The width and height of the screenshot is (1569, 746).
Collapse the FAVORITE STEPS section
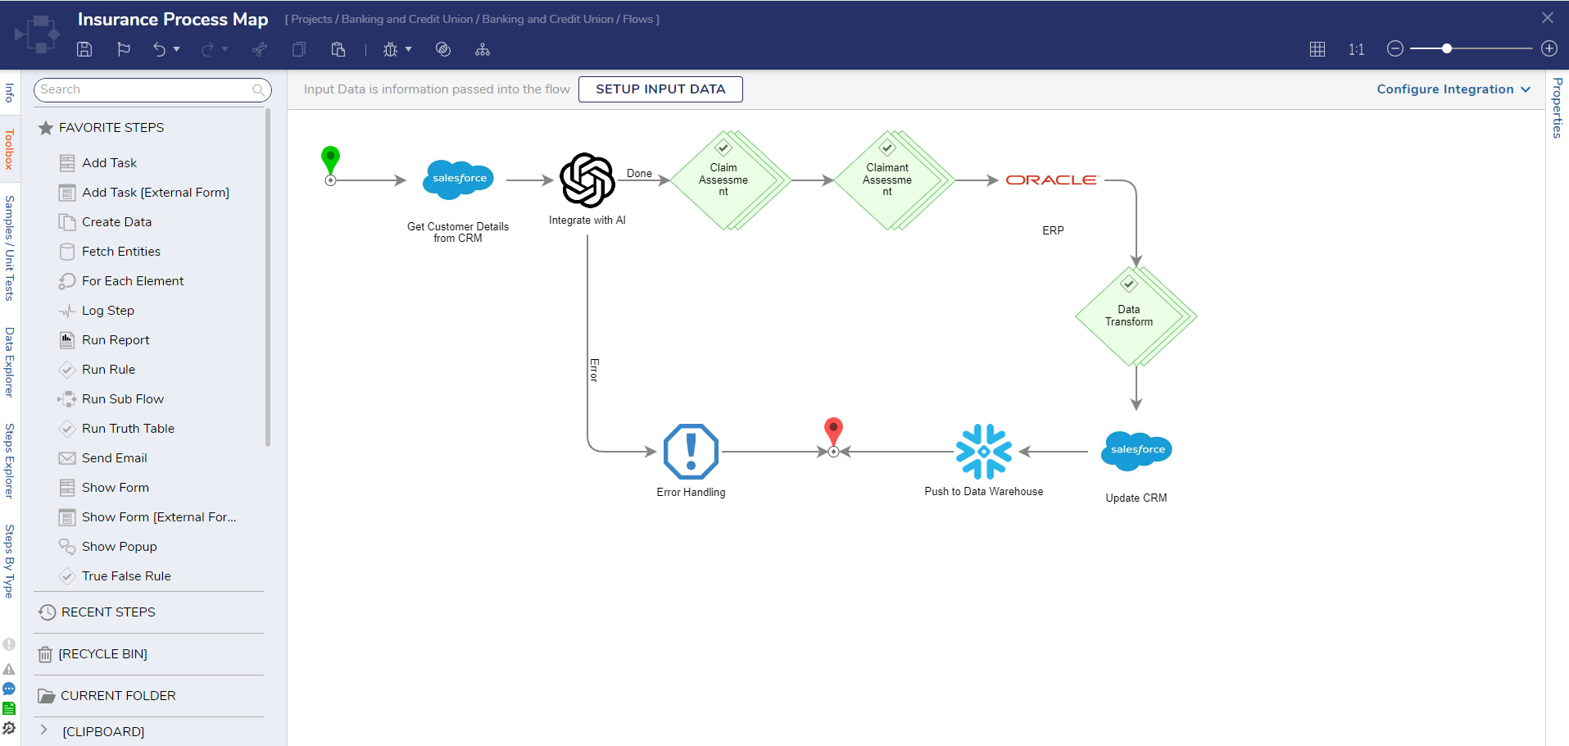point(102,128)
